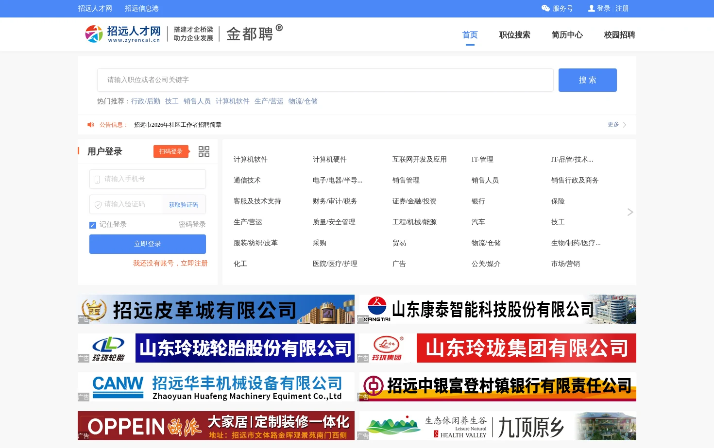The width and height of the screenshot is (714, 448).
Task: Click the announcement speaker icon
Action: (x=91, y=125)
